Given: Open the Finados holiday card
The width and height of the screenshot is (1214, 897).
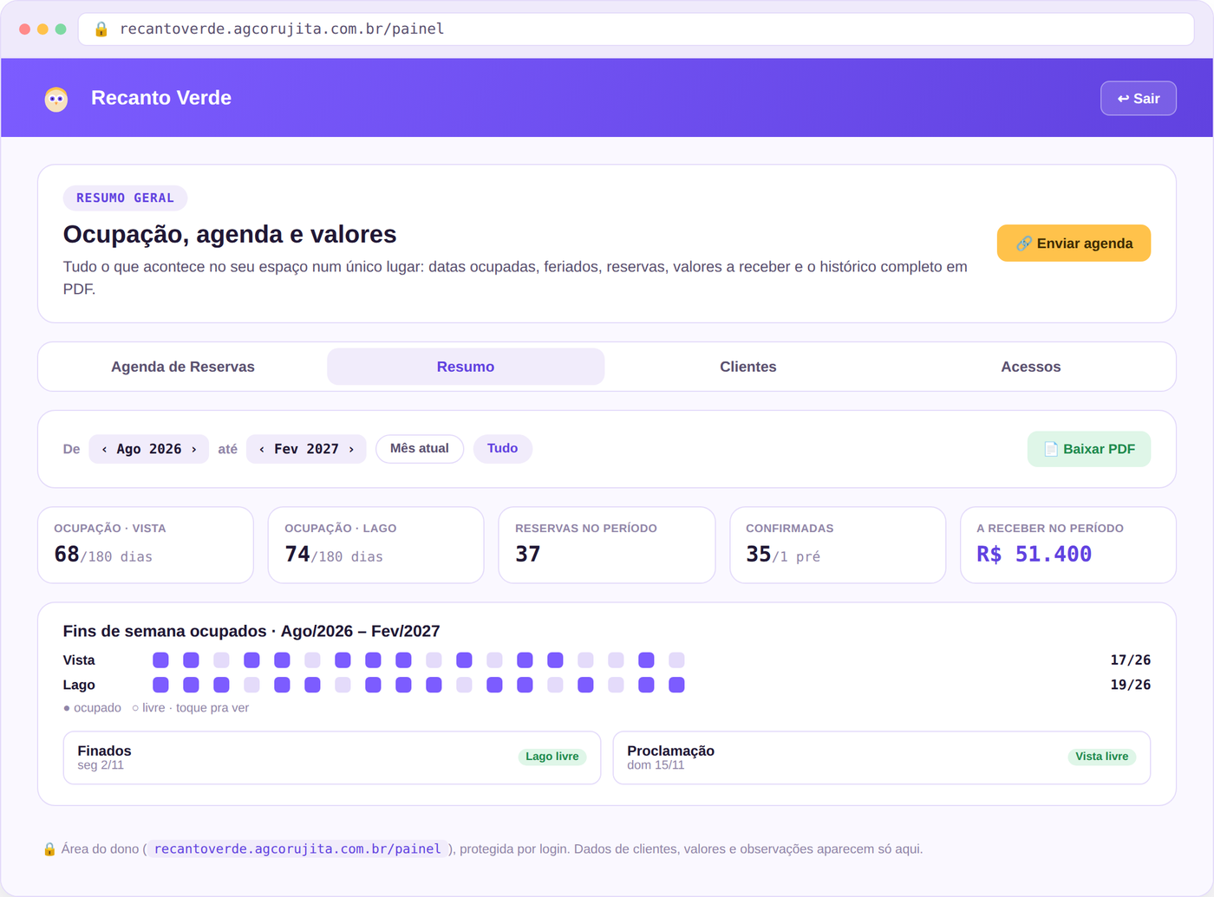Looking at the screenshot, I should (x=332, y=757).
